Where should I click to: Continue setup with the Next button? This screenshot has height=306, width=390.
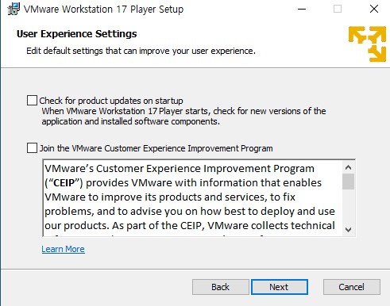click(280, 287)
